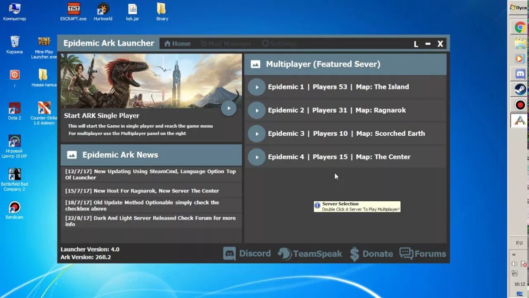Click the Server Selection tooltip
Viewport: 529px width, 298px height.
(x=357, y=207)
